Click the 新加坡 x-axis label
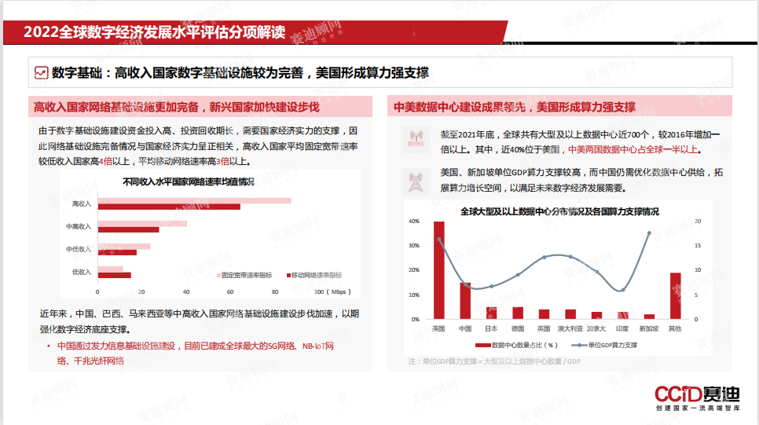The height and width of the screenshot is (425, 759). pyautogui.click(x=649, y=328)
